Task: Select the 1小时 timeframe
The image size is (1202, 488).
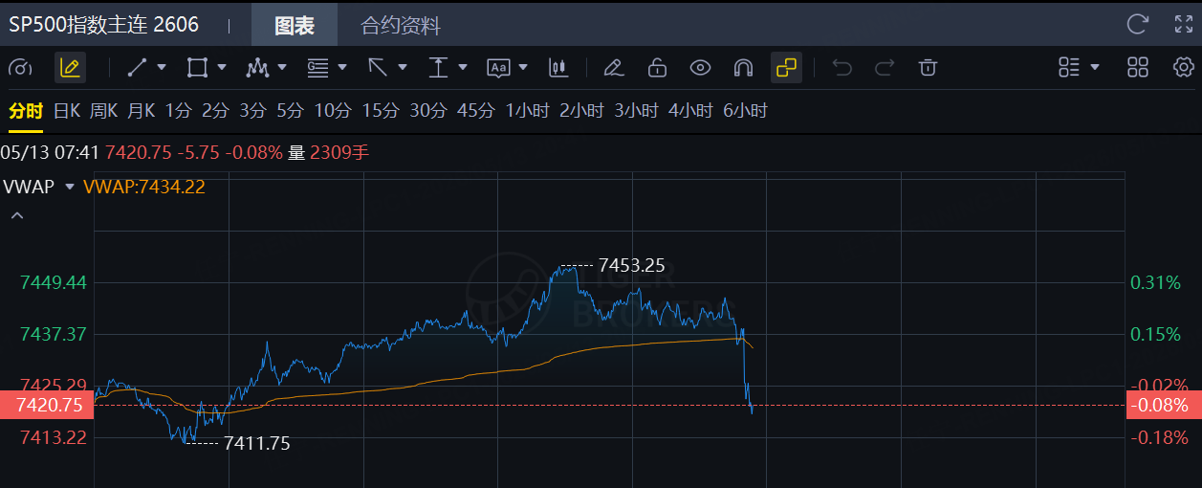Action: pos(527,111)
